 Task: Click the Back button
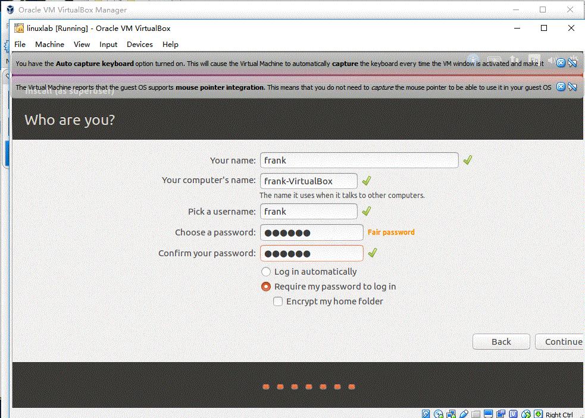pyautogui.click(x=501, y=341)
